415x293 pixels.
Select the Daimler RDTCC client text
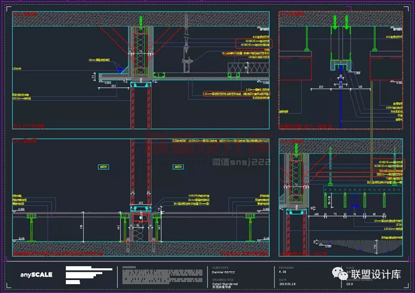pyautogui.click(x=225, y=273)
